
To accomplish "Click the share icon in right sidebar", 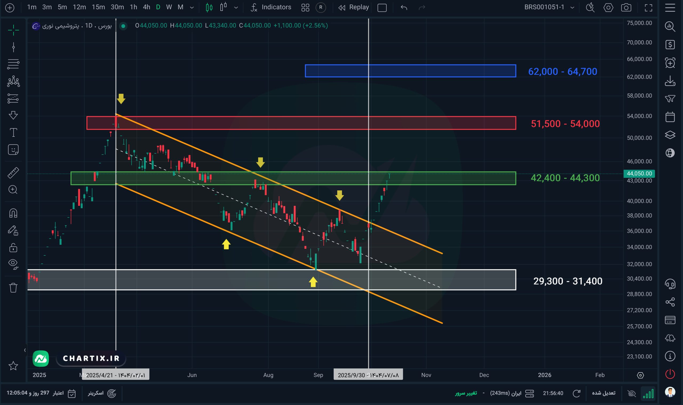I will 670,302.
